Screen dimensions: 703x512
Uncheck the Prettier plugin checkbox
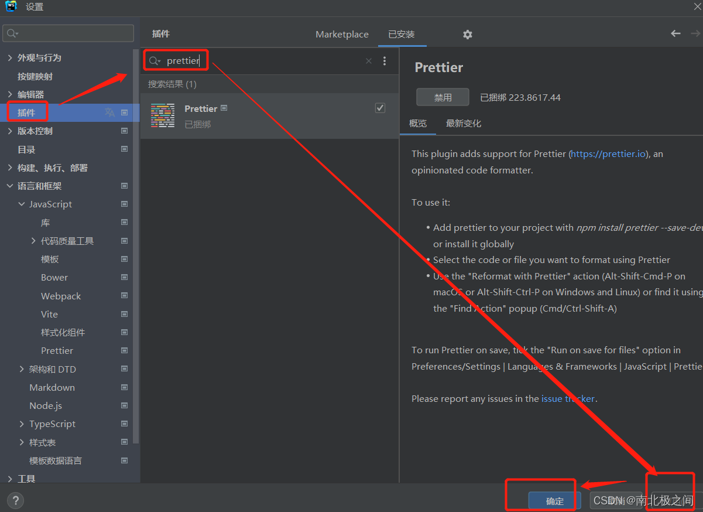click(x=380, y=108)
